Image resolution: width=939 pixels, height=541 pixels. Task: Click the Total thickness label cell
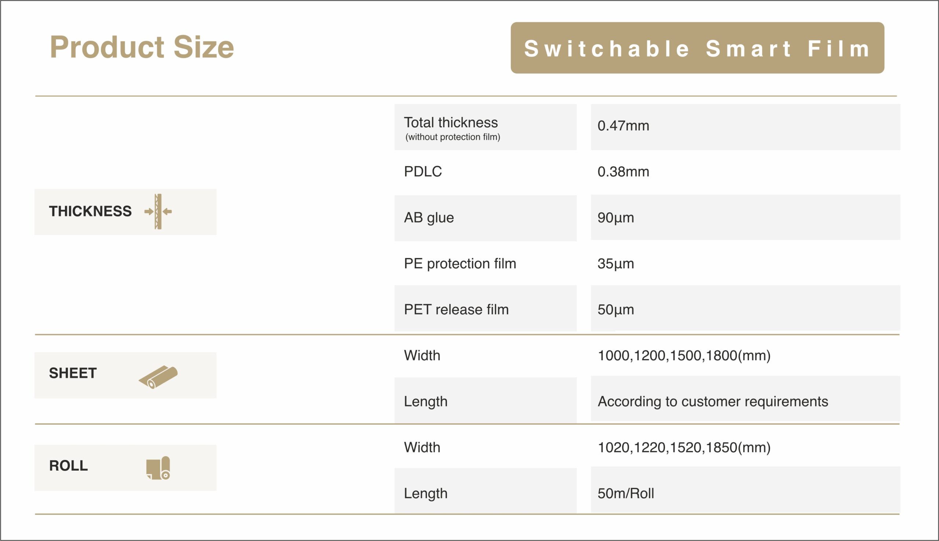pos(485,127)
